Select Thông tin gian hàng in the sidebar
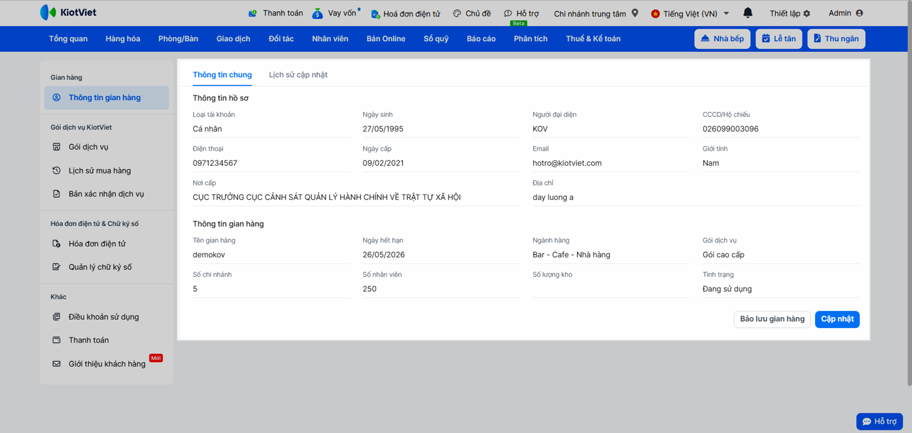The image size is (912, 433). coord(106,97)
